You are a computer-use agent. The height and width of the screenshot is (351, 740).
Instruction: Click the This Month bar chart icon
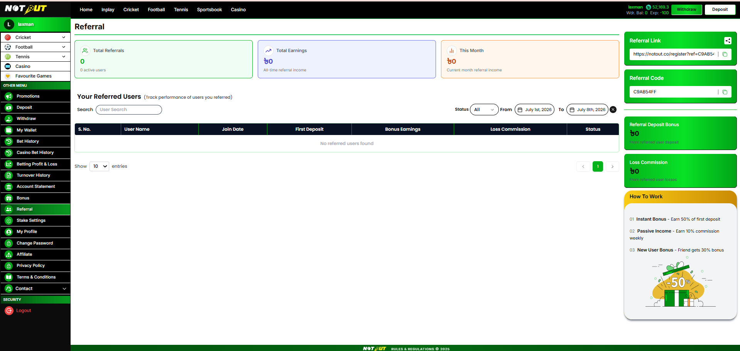click(x=452, y=51)
